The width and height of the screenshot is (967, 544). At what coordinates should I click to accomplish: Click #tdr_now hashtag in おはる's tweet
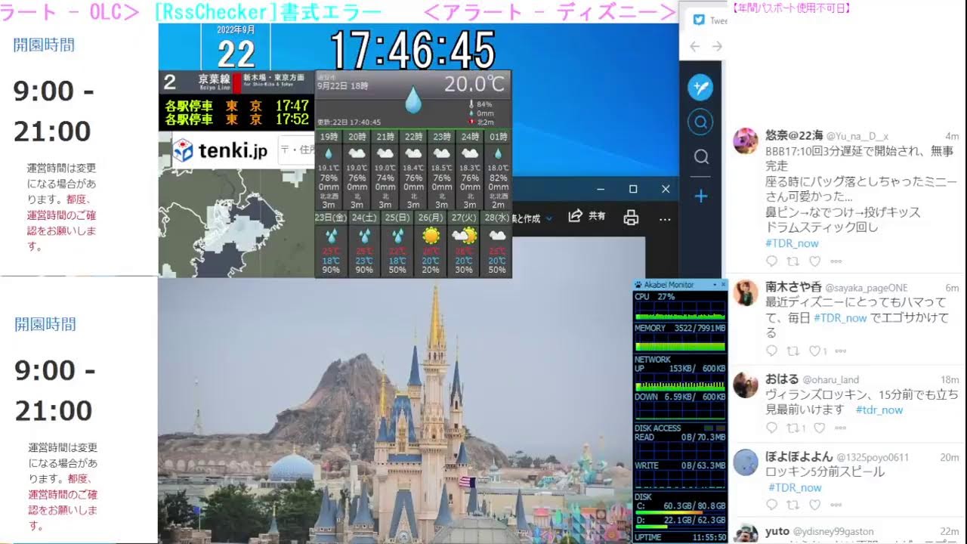pos(879,410)
